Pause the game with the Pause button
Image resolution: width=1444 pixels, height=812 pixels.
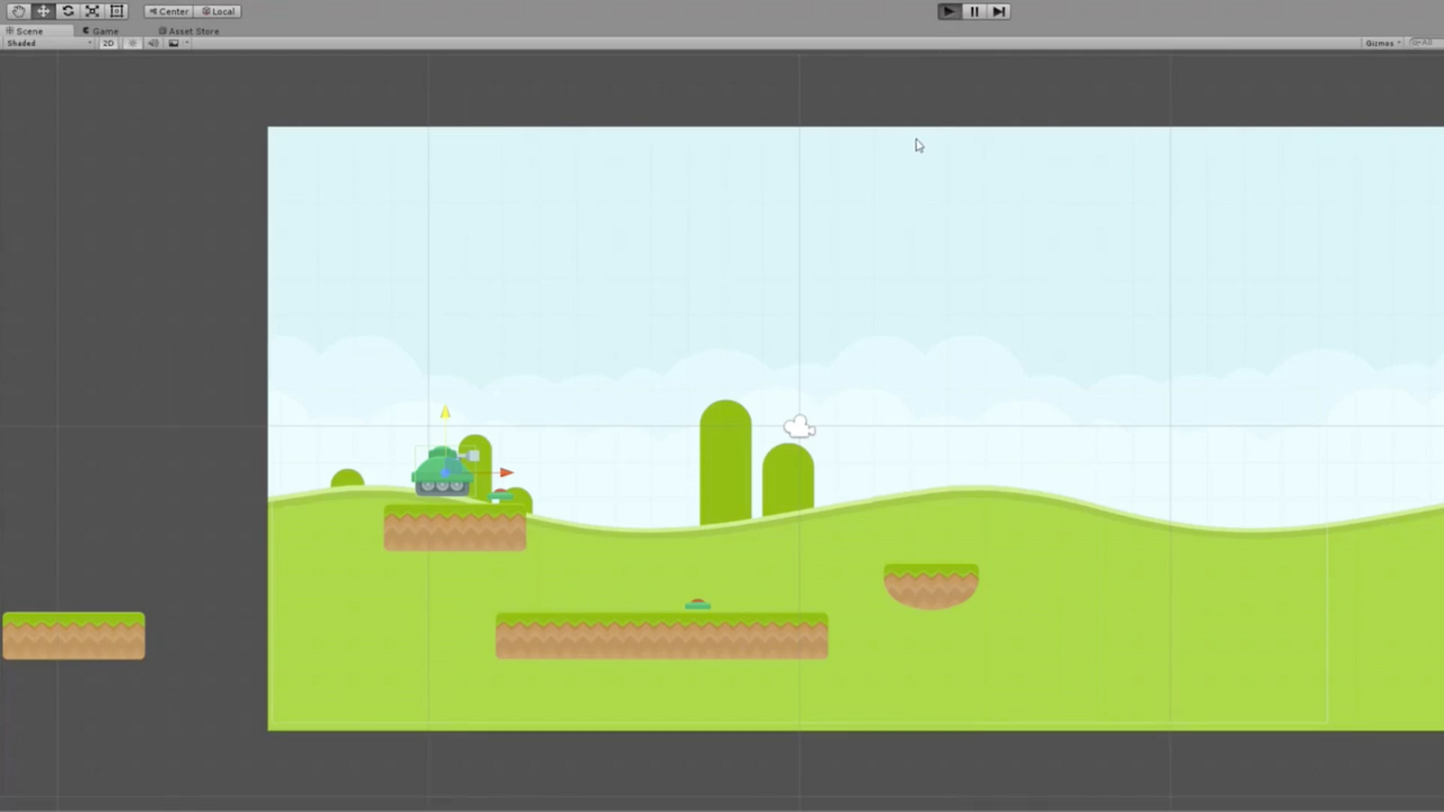pos(974,12)
